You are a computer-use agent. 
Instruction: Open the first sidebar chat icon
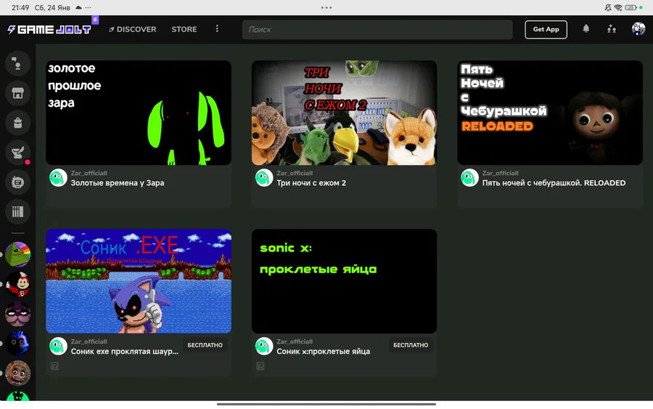click(17, 63)
